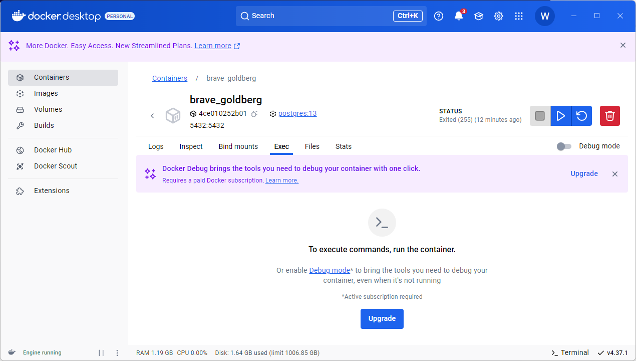
Task: Open the postgres:13 image link
Action: (297, 113)
